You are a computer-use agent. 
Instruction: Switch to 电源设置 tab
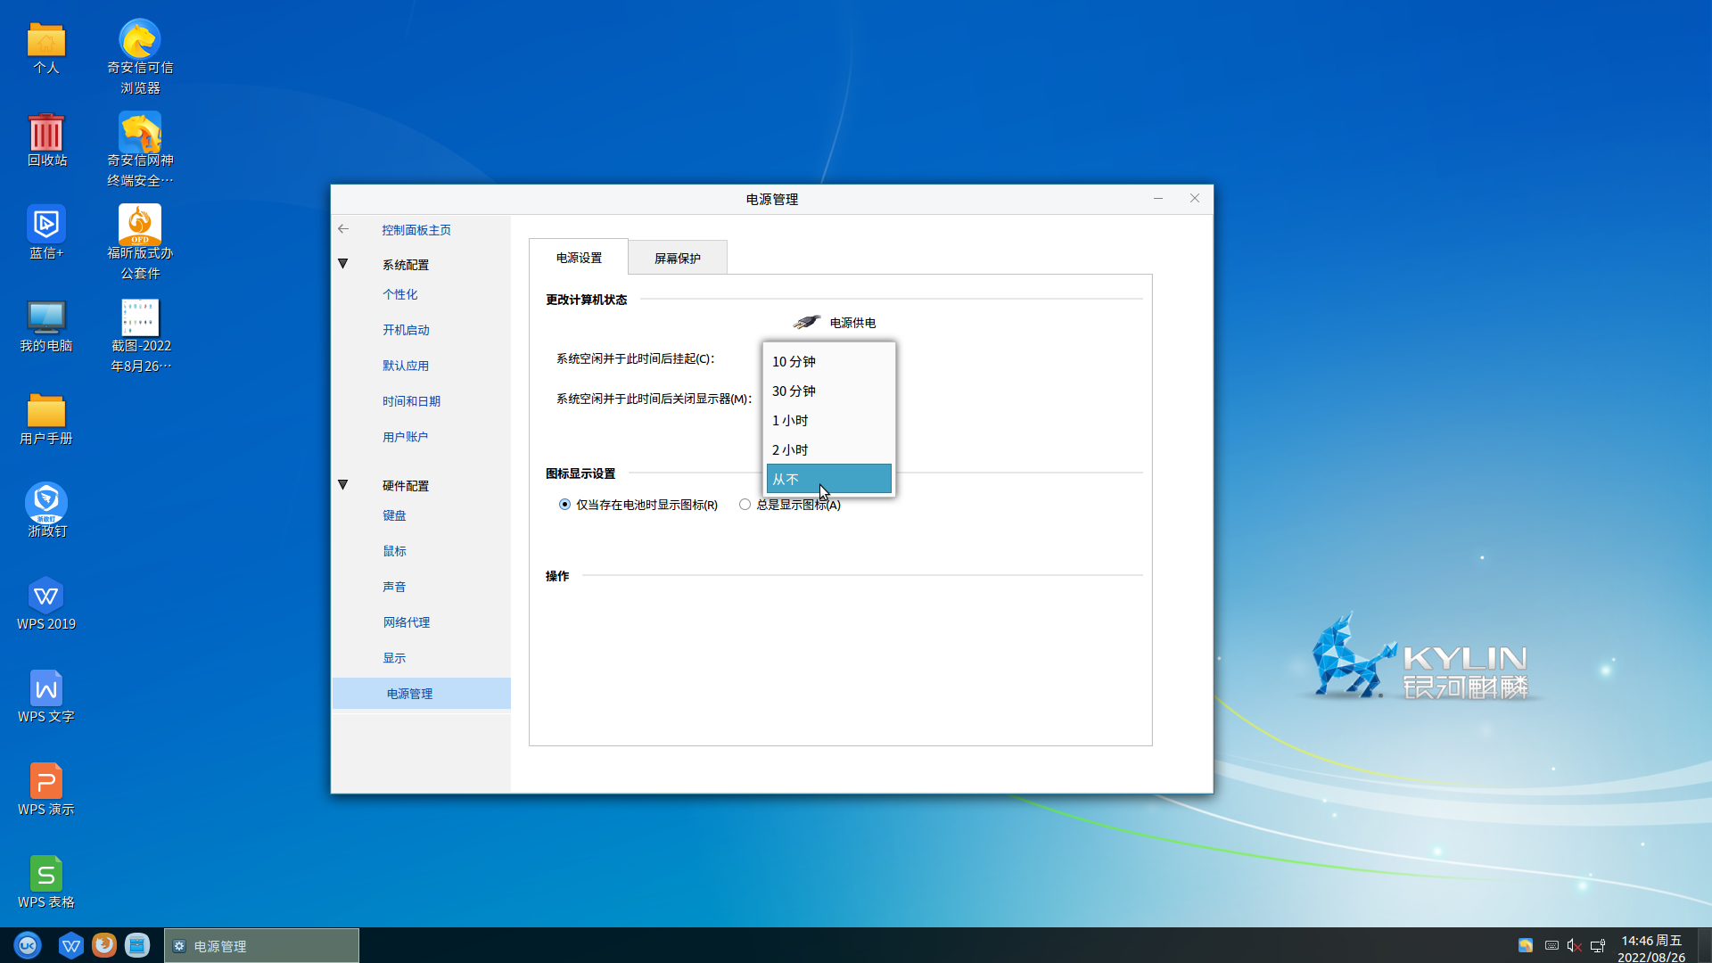579,257
